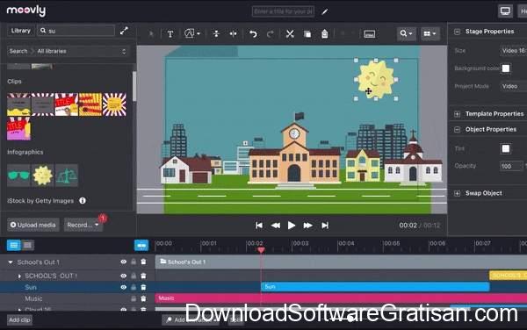527x330 pixels.
Task: Delete the Sun layer
Action: click(143, 287)
